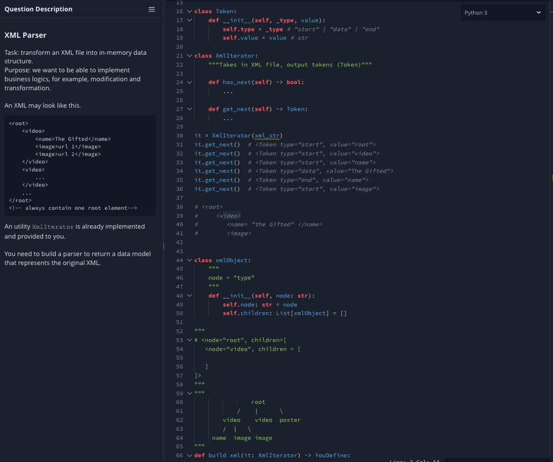Click line number 66 in the gutter
Viewport: 553px width, 462px height.
coord(180,455)
